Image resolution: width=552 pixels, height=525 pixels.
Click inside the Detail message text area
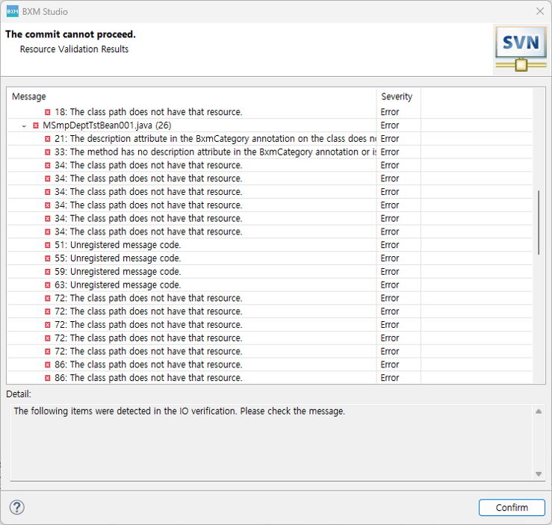coord(269,442)
